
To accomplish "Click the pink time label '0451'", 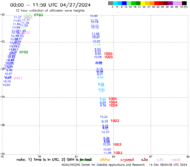I will coord(18,78).
